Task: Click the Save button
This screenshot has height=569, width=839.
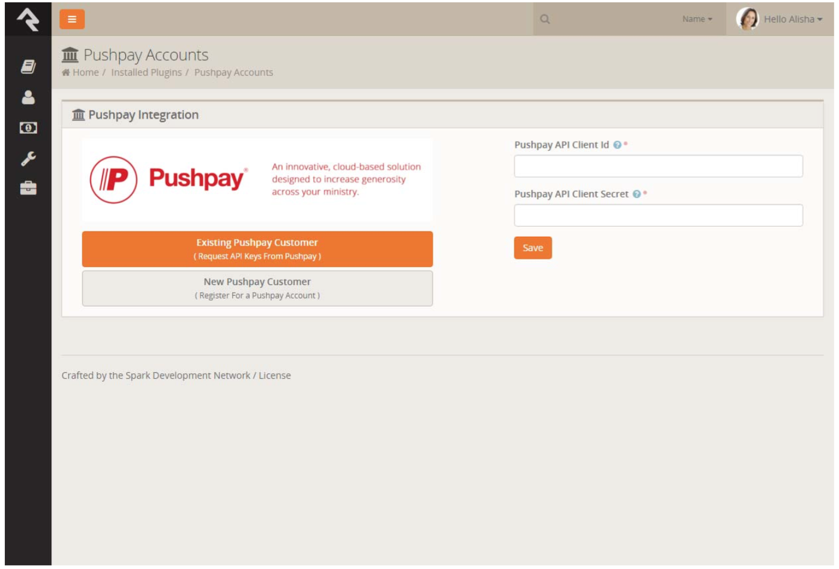Action: coord(532,247)
